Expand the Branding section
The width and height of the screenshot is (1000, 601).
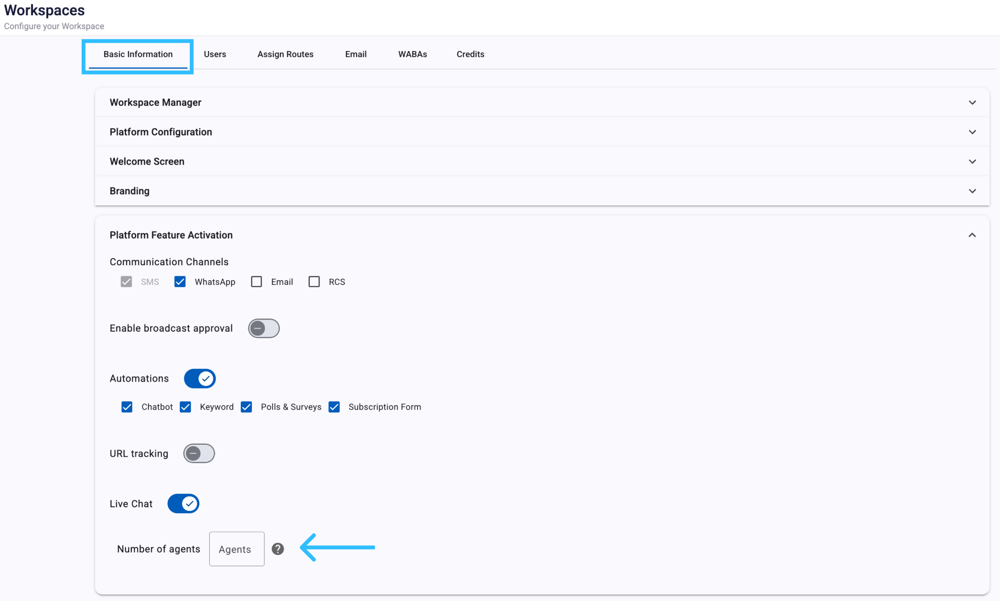click(542, 191)
